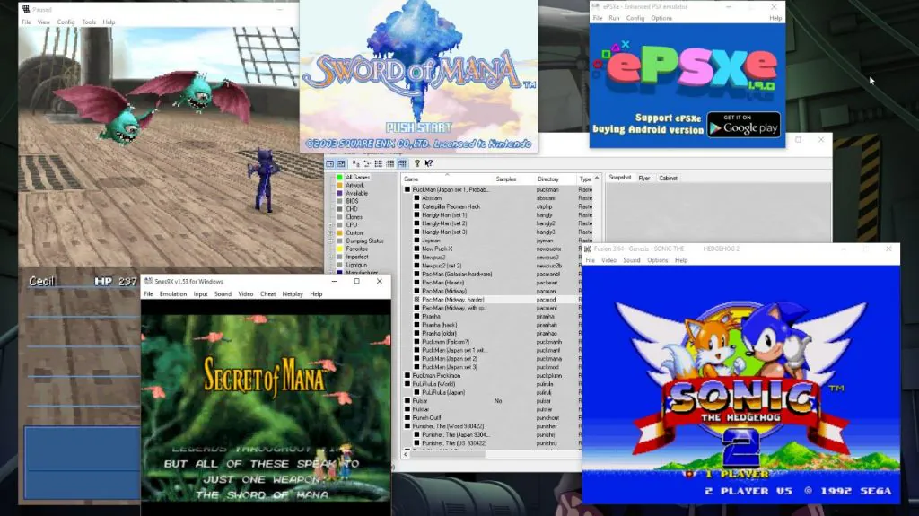Switch MAME list to large icons view
Screen dimensions: 919x516
(355, 163)
